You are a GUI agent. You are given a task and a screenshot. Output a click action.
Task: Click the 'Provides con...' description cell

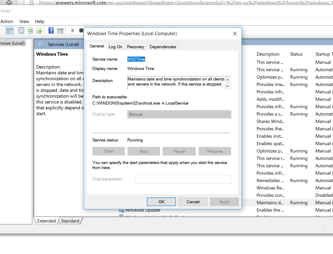coord(271,195)
